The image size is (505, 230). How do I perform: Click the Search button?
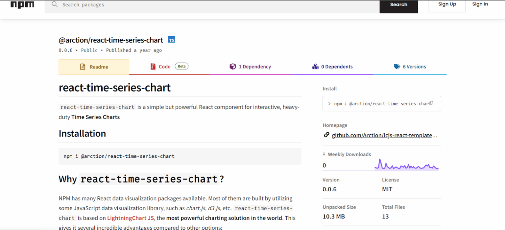coord(398,5)
